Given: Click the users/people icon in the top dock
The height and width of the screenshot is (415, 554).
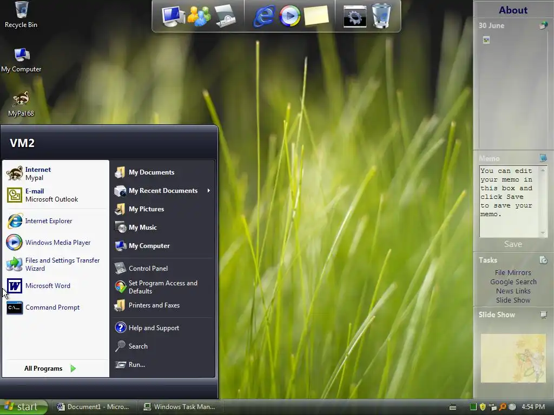Looking at the screenshot, I should 199,16.
